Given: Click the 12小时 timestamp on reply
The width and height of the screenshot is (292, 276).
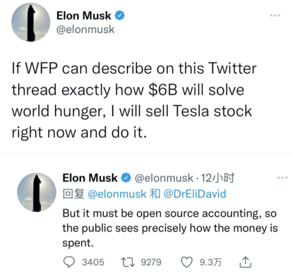Looking at the screenshot, I should coord(218,178).
